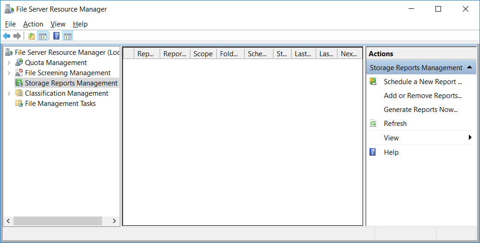Click the Back arrow toolbar icon
This screenshot has height=243, width=480.
6,36
